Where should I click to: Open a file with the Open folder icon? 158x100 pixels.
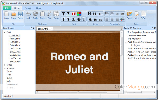13,15
